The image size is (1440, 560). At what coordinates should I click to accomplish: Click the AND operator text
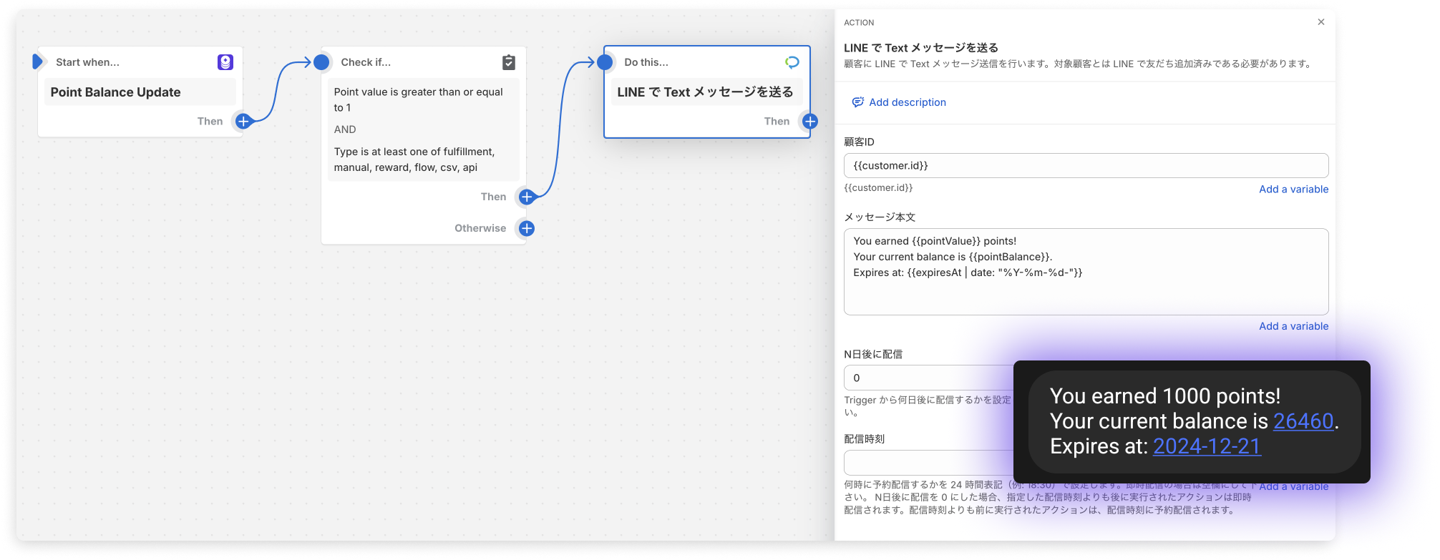(x=345, y=129)
